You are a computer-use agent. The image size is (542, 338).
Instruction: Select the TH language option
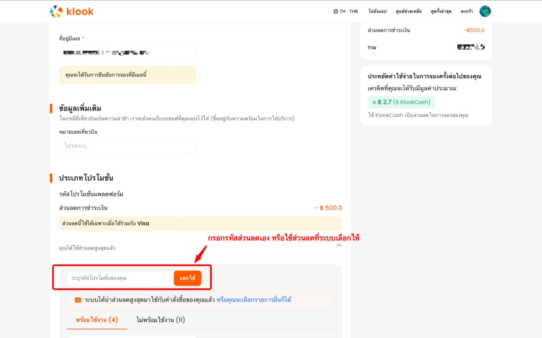(342, 12)
